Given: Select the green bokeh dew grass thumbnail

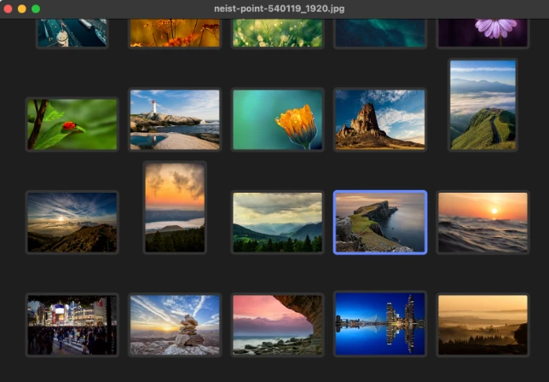Looking at the screenshot, I should 277,33.
